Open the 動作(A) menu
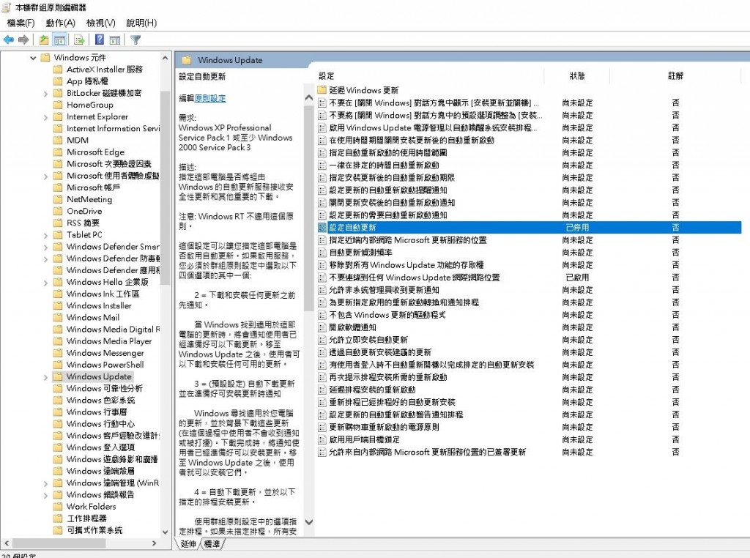Viewport: 750px width, 558px height. tap(60, 23)
